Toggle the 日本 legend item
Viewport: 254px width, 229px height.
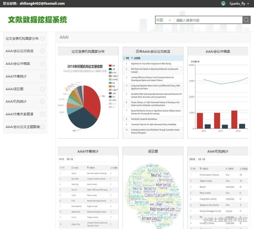click(x=112, y=83)
